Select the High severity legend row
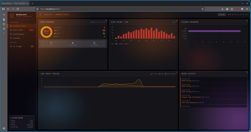The height and width of the screenshot is (132, 251). coord(80,30)
